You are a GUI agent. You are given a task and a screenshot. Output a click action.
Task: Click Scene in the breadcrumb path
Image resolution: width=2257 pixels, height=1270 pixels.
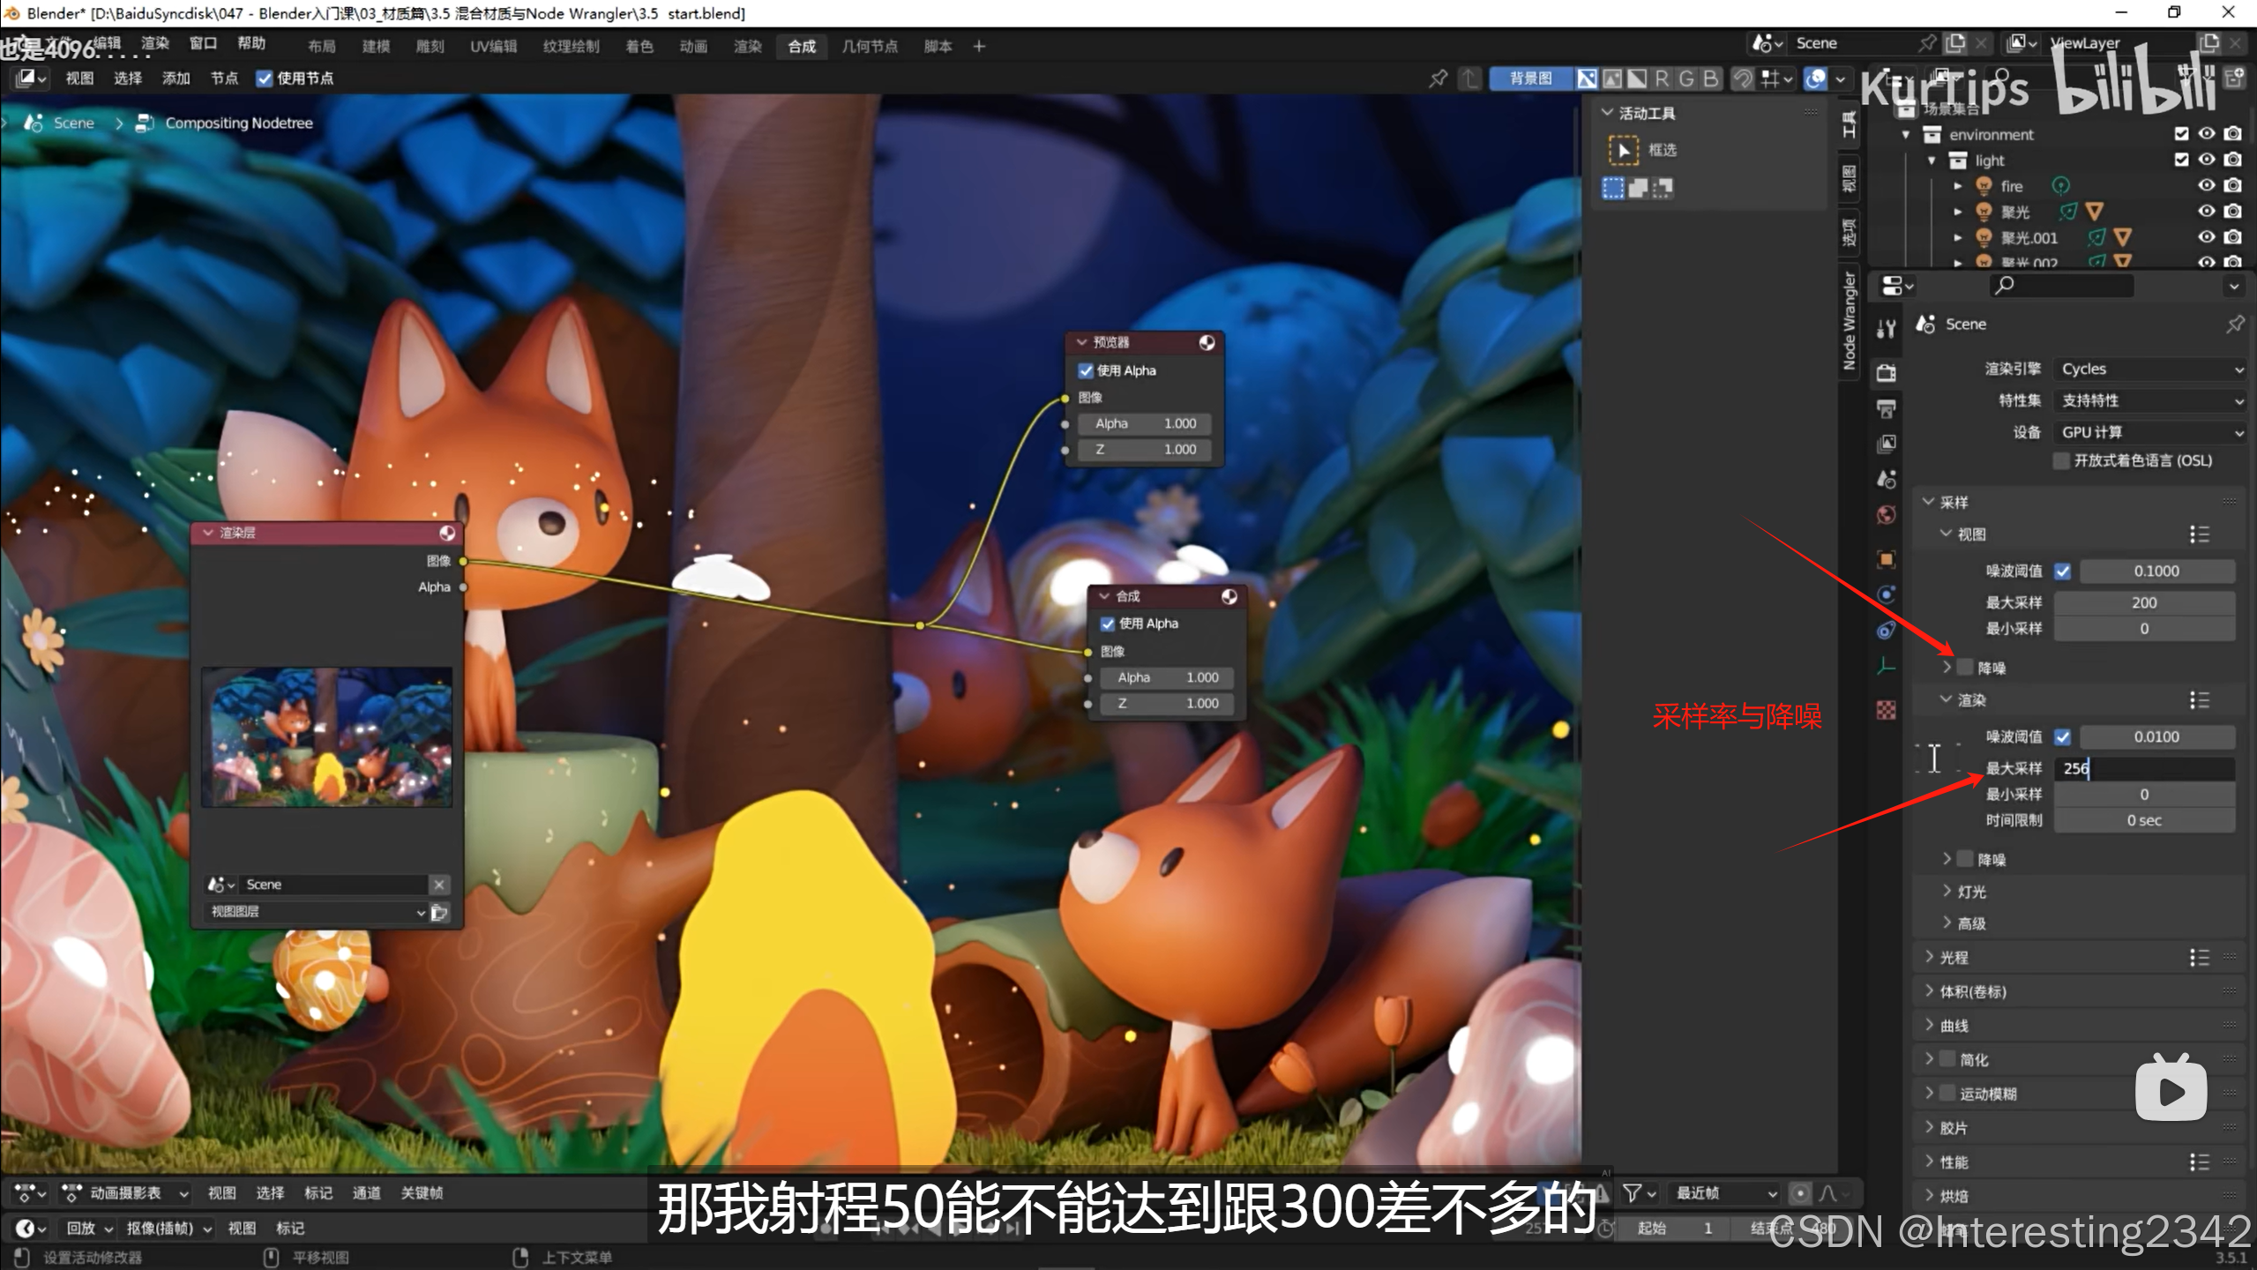pyautogui.click(x=73, y=123)
